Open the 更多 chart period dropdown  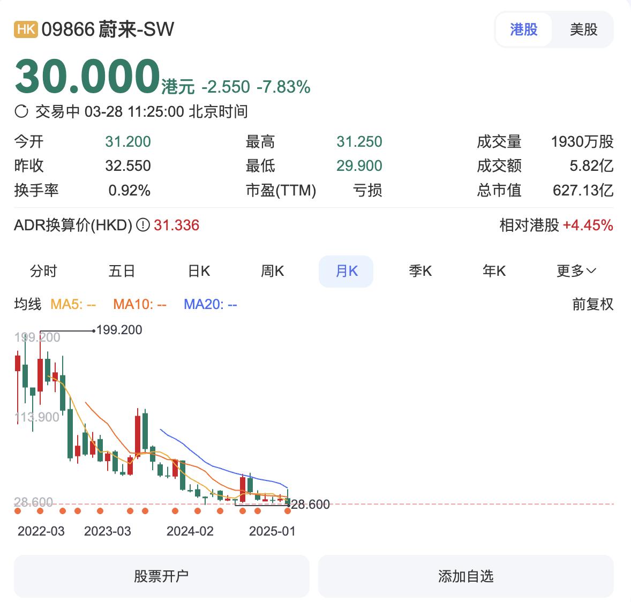(x=576, y=271)
